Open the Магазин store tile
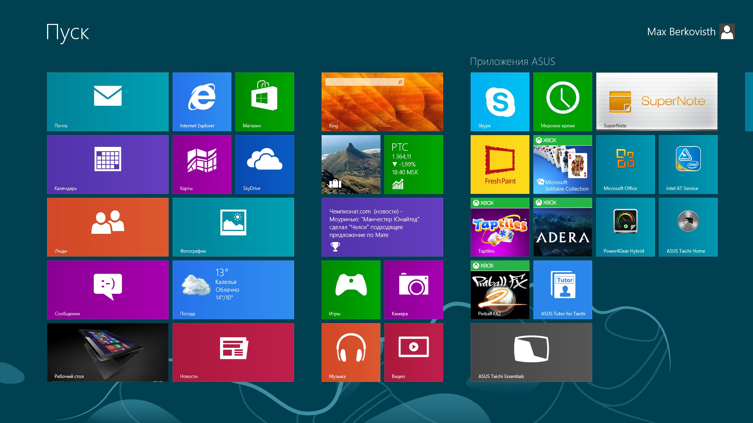This screenshot has width=753, height=423. 265,101
